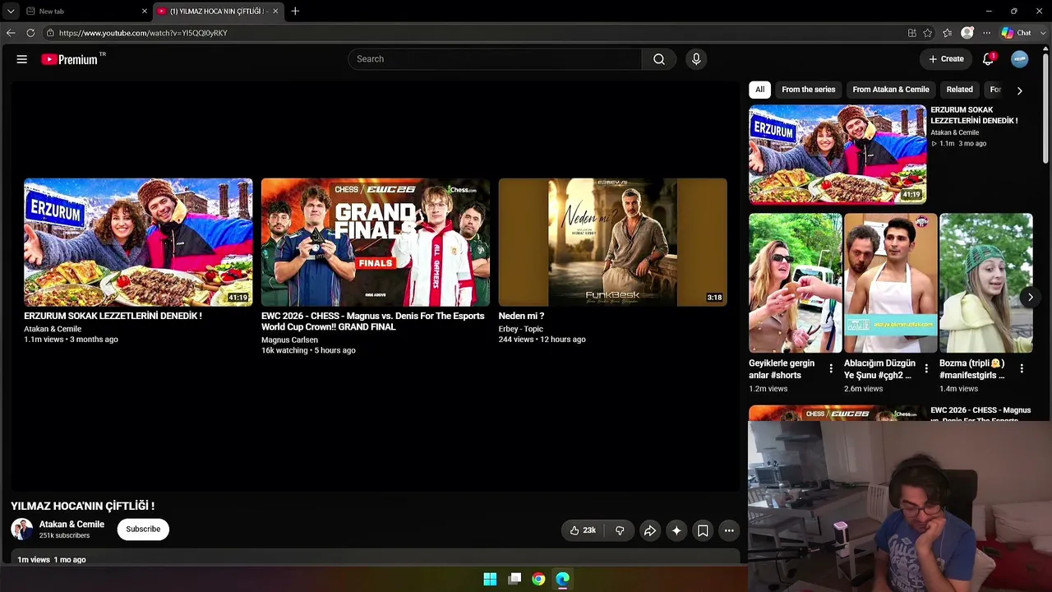Share the video using the arrow icon
The image size is (1052, 592).
[649, 530]
